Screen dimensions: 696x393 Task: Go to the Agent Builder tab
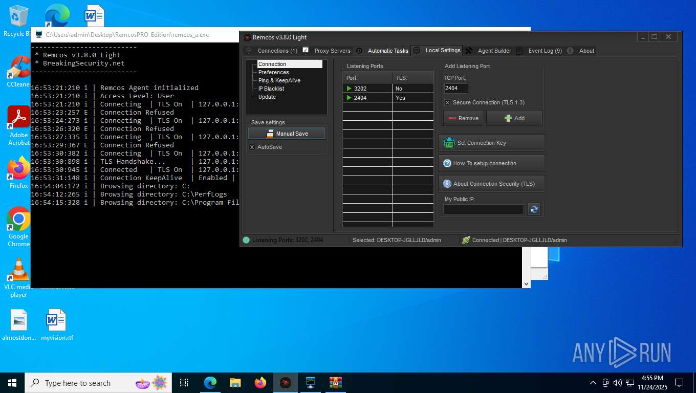488,51
